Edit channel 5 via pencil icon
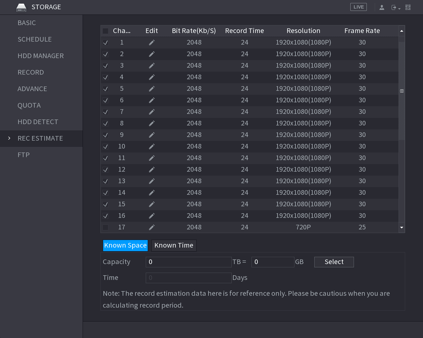This screenshot has height=338, width=423. pos(152,89)
